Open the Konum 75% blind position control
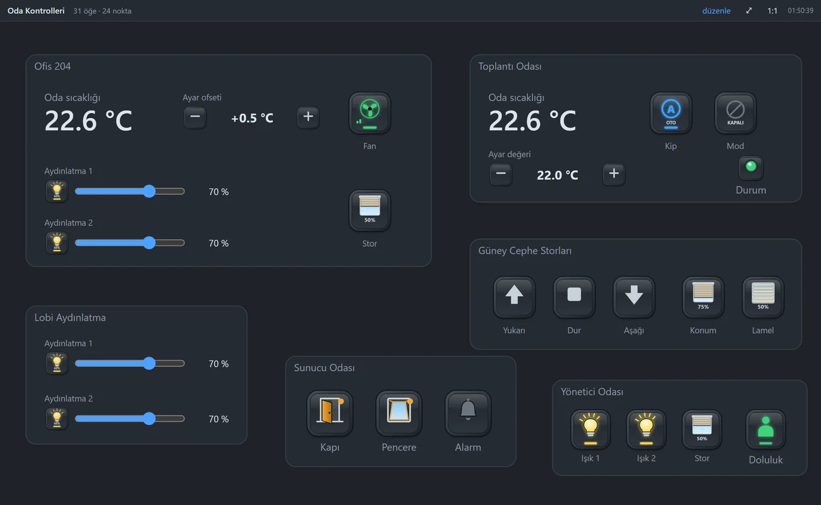The height and width of the screenshot is (505, 821). pyautogui.click(x=703, y=297)
